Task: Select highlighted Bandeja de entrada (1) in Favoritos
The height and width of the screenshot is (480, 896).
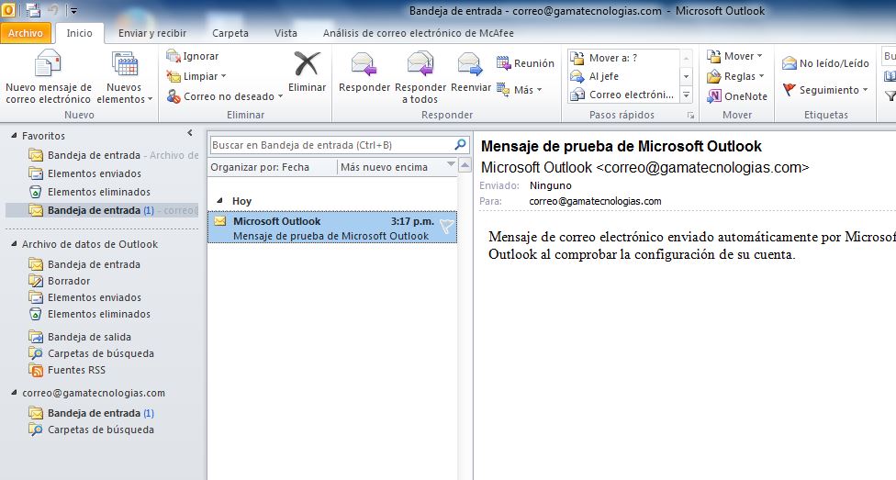Action: (102, 210)
